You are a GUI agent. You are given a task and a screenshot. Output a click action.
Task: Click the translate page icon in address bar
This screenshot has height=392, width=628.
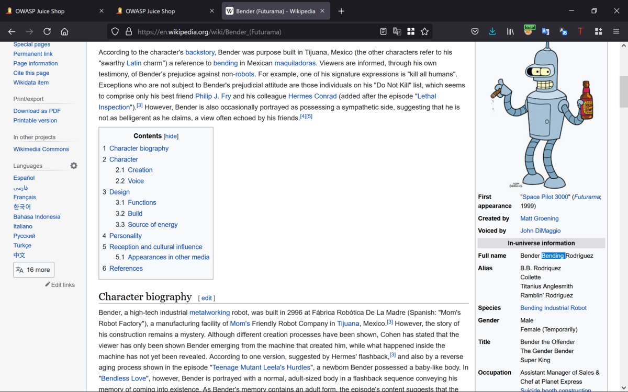click(397, 32)
